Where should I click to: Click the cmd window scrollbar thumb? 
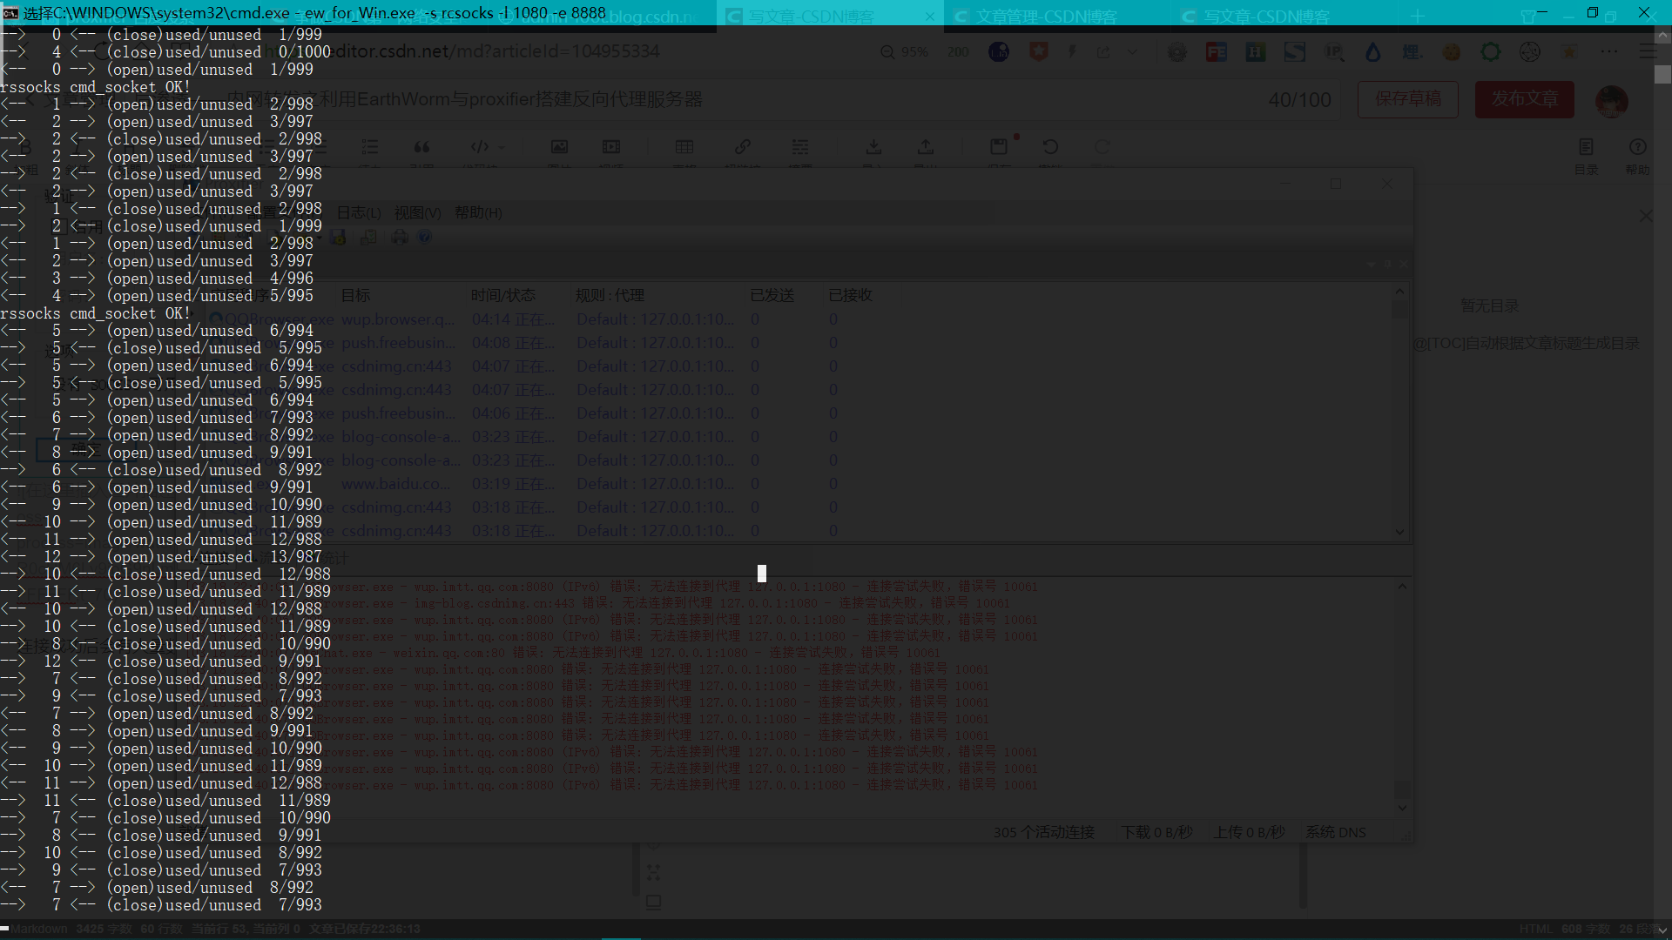pos(1662,75)
